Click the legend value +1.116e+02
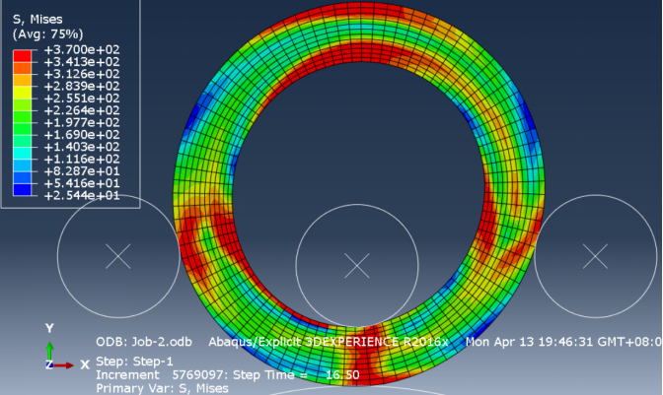The height and width of the screenshot is (395, 663). tap(82, 160)
